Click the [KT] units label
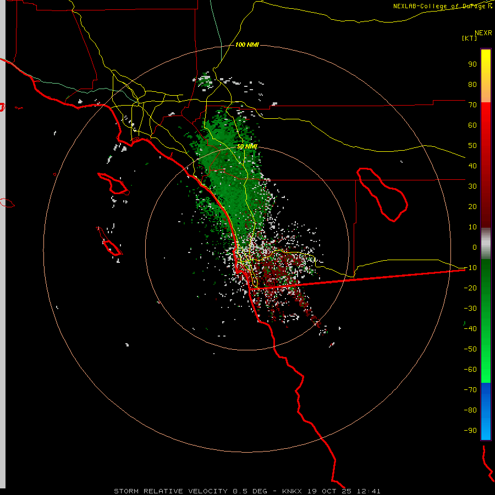The image size is (495, 495). pos(469,38)
